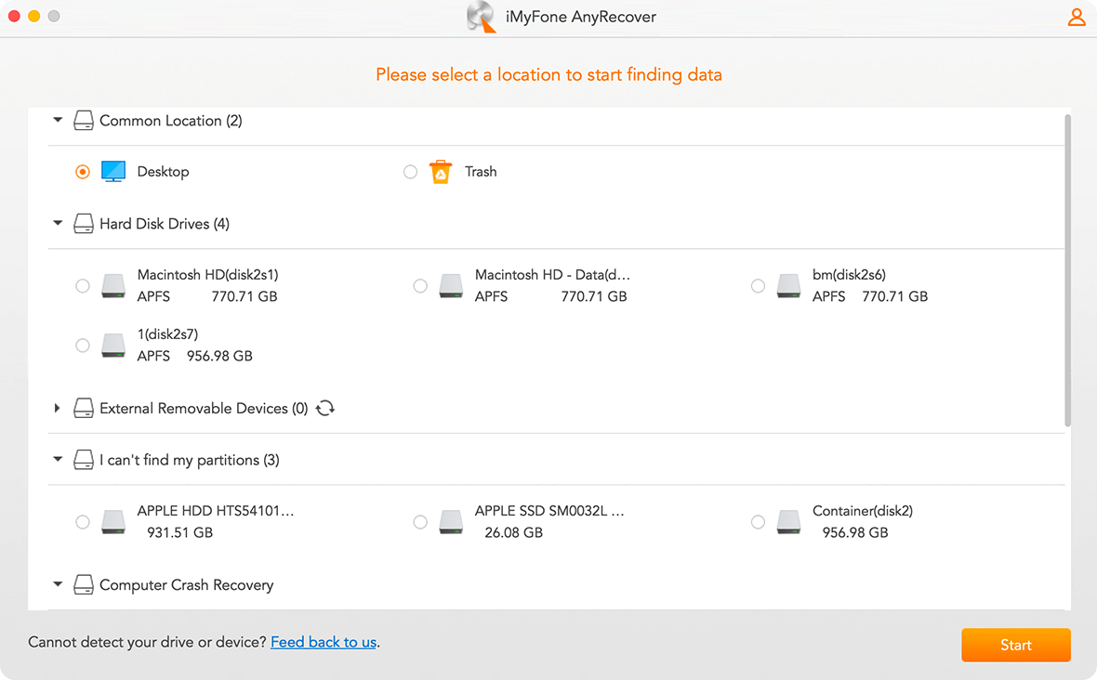Select the APPLE HDD HTS54101 radio button
Viewport: 1097px width, 680px height.
coord(83,522)
